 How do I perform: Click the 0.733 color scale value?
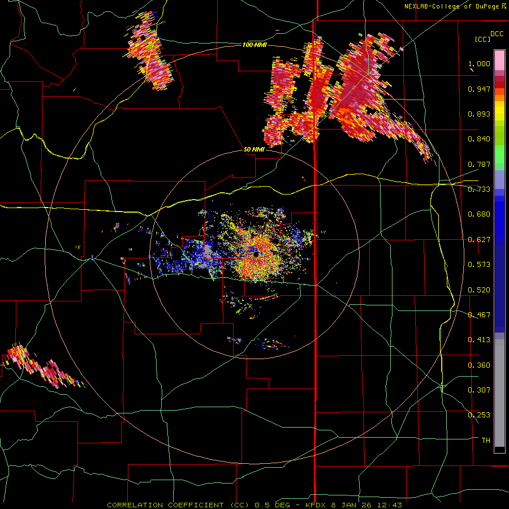479,189
